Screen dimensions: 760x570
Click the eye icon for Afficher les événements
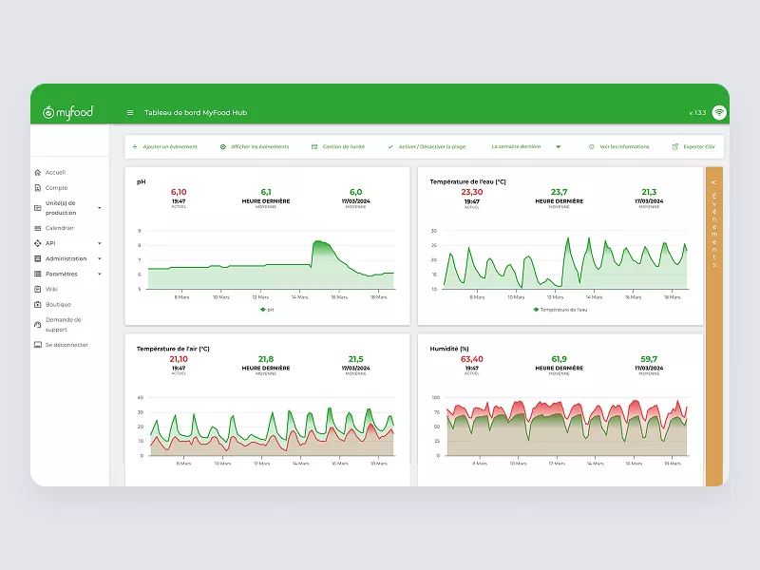[x=223, y=147]
